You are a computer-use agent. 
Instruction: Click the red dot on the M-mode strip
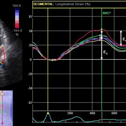(x=2, y=123)
